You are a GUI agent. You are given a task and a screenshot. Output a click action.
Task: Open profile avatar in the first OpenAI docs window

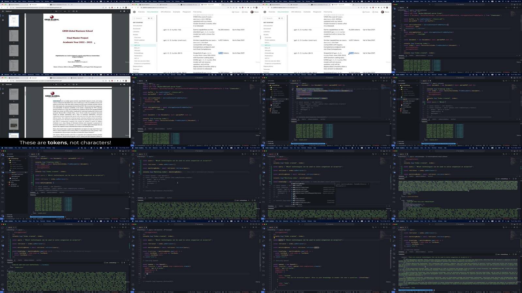(x=252, y=12)
